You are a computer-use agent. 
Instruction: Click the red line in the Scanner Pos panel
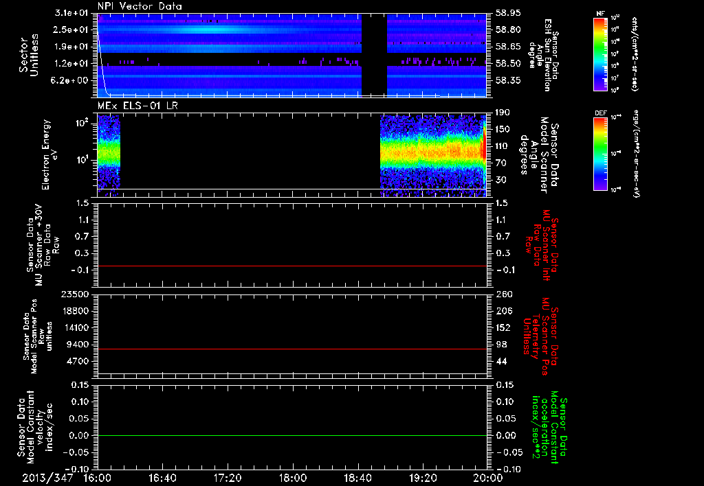tap(292, 349)
